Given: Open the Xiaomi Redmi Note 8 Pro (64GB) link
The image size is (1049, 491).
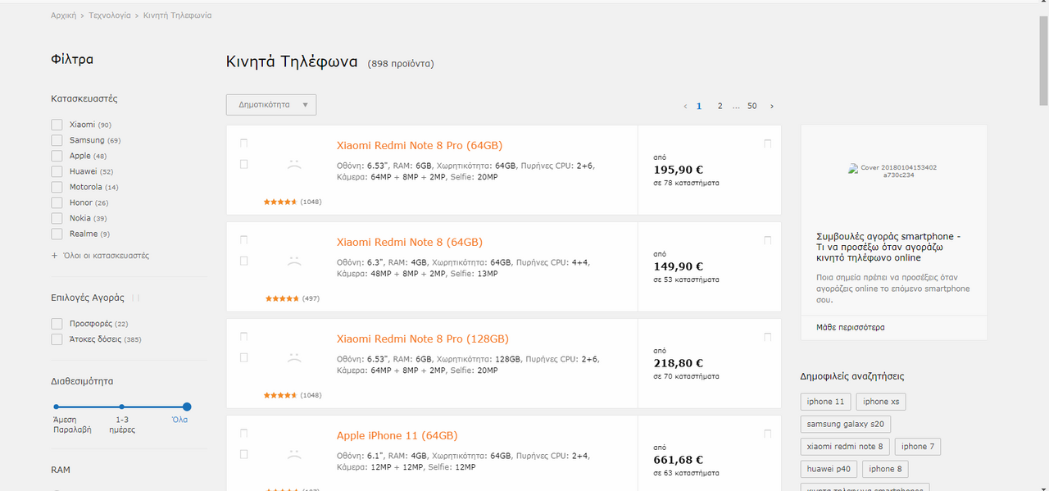Looking at the screenshot, I should click(x=419, y=146).
